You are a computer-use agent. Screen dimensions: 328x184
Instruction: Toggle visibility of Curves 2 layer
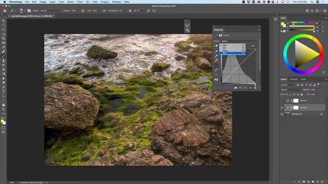tap(282, 108)
